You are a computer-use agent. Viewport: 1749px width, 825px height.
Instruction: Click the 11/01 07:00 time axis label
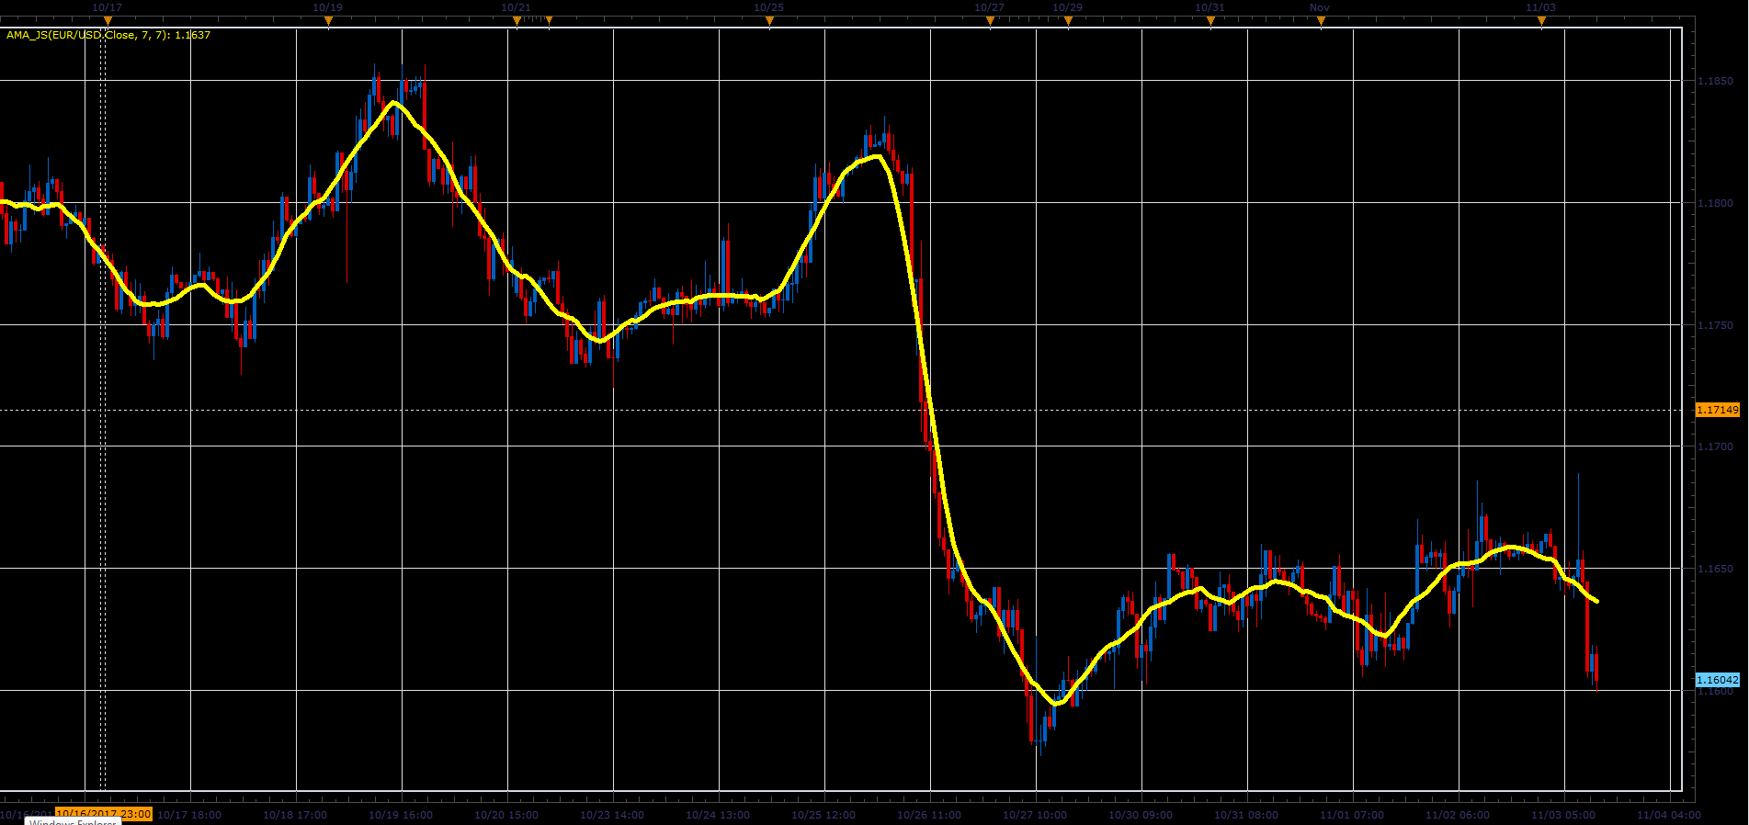pyautogui.click(x=1352, y=815)
